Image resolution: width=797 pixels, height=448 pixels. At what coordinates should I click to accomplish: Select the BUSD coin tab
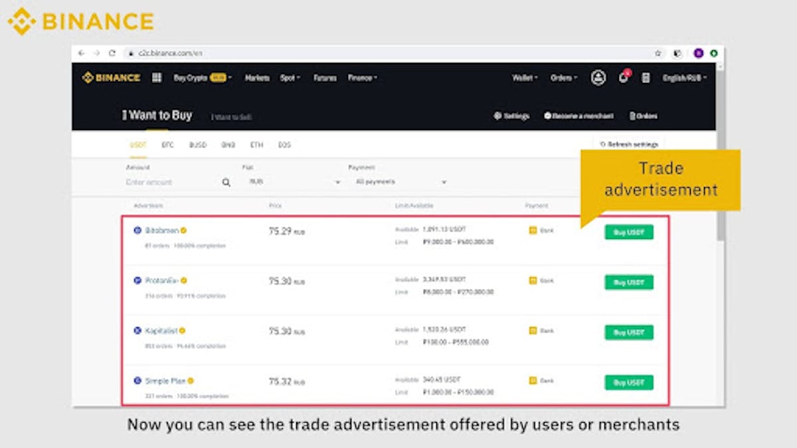pos(198,145)
